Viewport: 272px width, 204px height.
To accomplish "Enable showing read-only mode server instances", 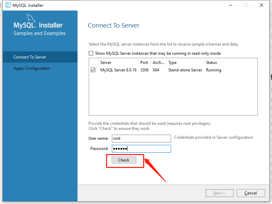I will tap(91, 53).
